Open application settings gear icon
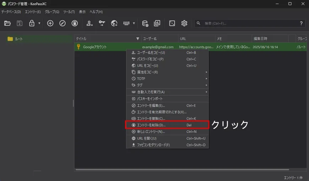This screenshot has width=309, height=181. [184, 23]
